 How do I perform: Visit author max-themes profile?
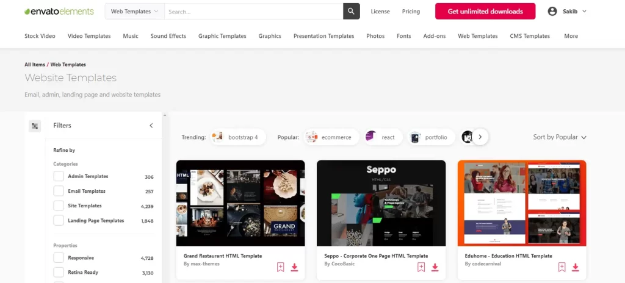coord(201,264)
